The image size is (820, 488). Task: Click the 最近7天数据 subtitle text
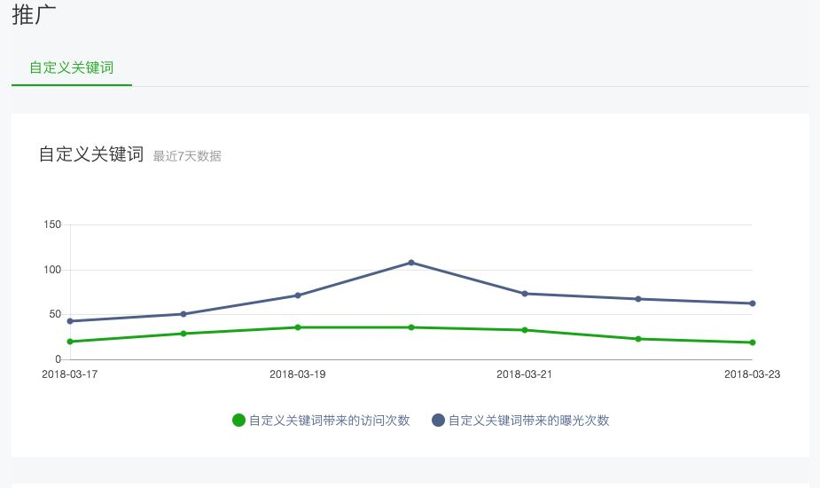coord(187,156)
